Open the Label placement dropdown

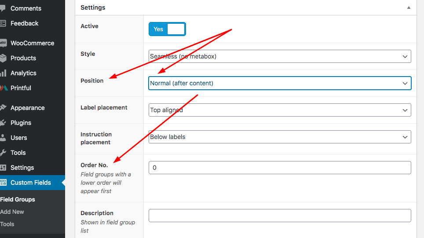(280, 110)
